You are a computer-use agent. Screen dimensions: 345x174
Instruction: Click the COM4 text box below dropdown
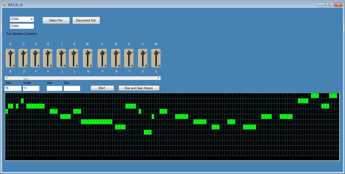pyautogui.click(x=22, y=26)
